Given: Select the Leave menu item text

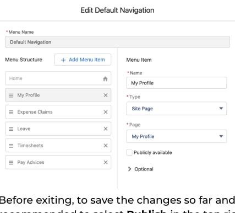Looking at the screenshot, I should coord(24,129).
